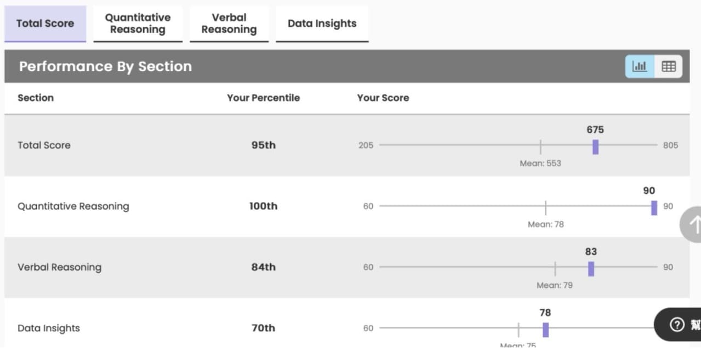Switch to the Verbal Reasoning tab
The image size is (701, 350).
pos(229,24)
